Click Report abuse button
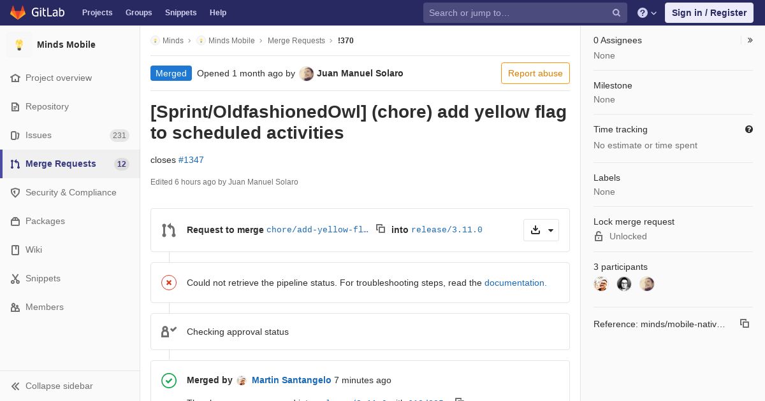The height and width of the screenshot is (401, 765). (535, 73)
